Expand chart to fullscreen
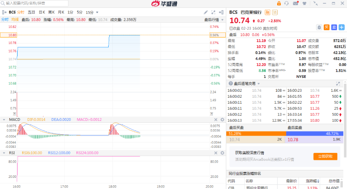 coord(213,13)
